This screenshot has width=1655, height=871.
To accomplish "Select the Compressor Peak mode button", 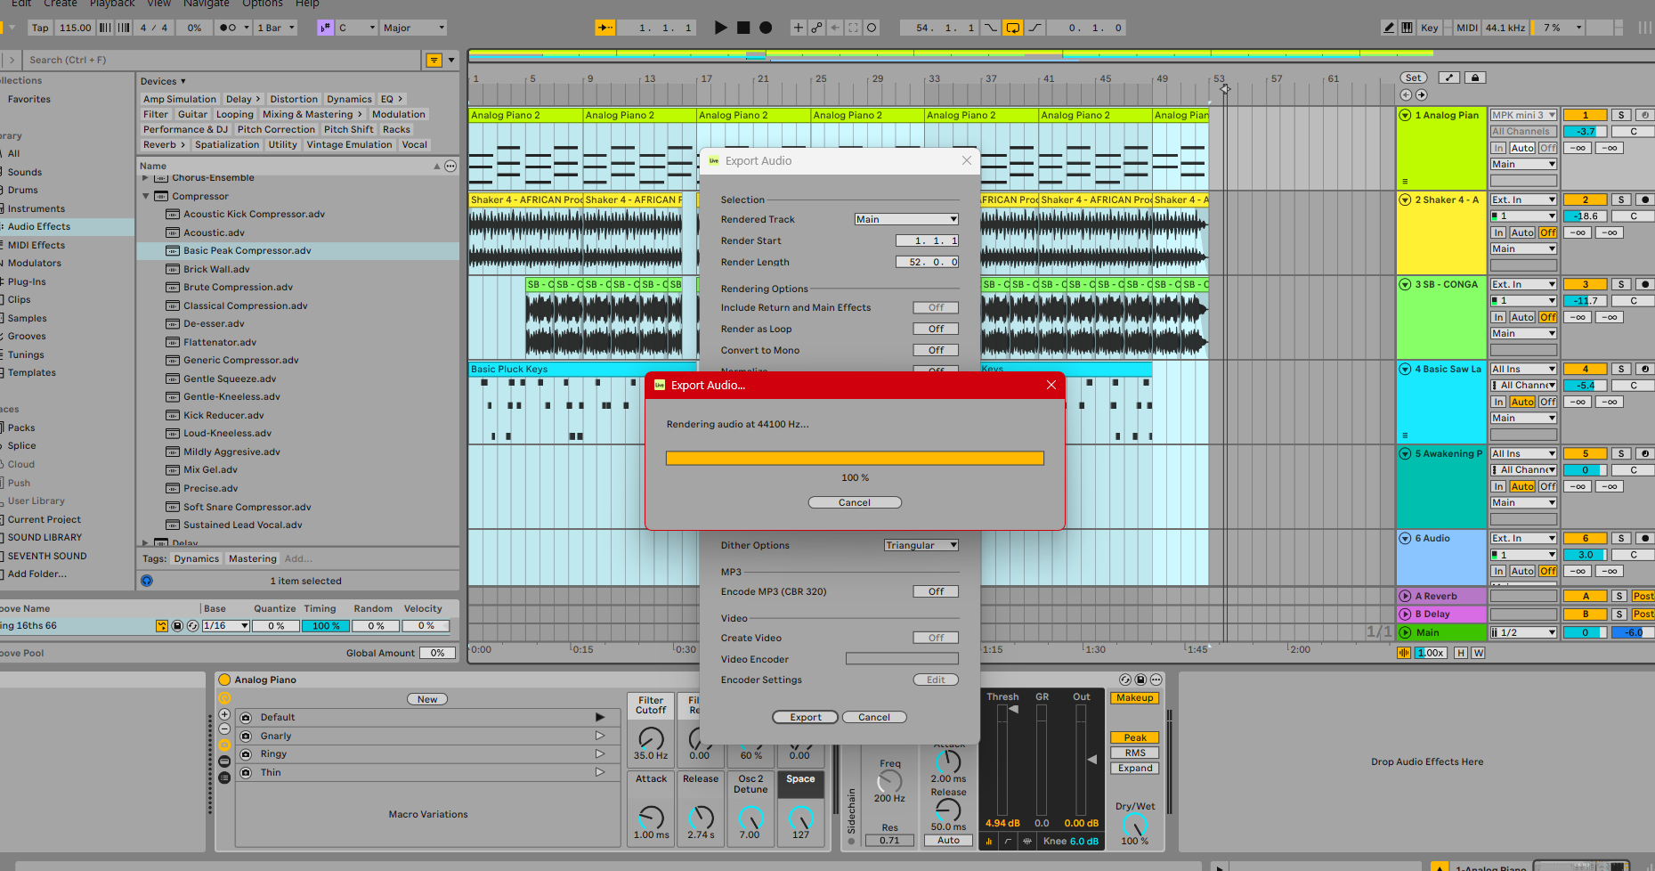I will (1135, 737).
